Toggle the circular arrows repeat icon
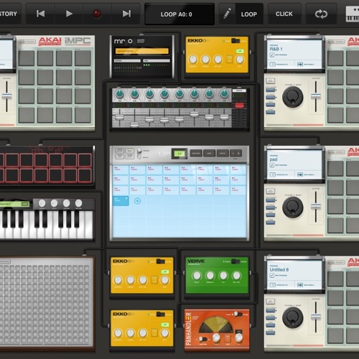The width and height of the screenshot is (359, 359). 321,14
